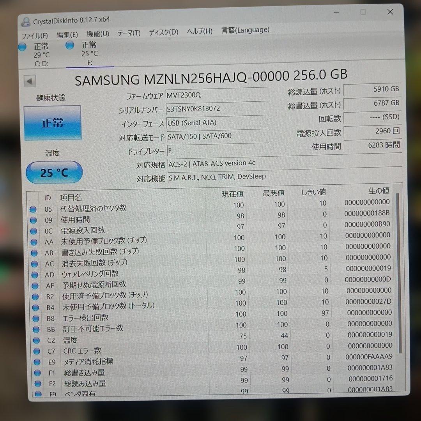This screenshot has height=421, width=421.
Task: Open the 言語(Language) menu
Action: click(245, 30)
